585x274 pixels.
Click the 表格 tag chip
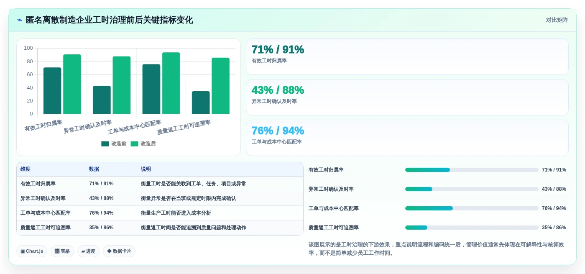(62, 251)
